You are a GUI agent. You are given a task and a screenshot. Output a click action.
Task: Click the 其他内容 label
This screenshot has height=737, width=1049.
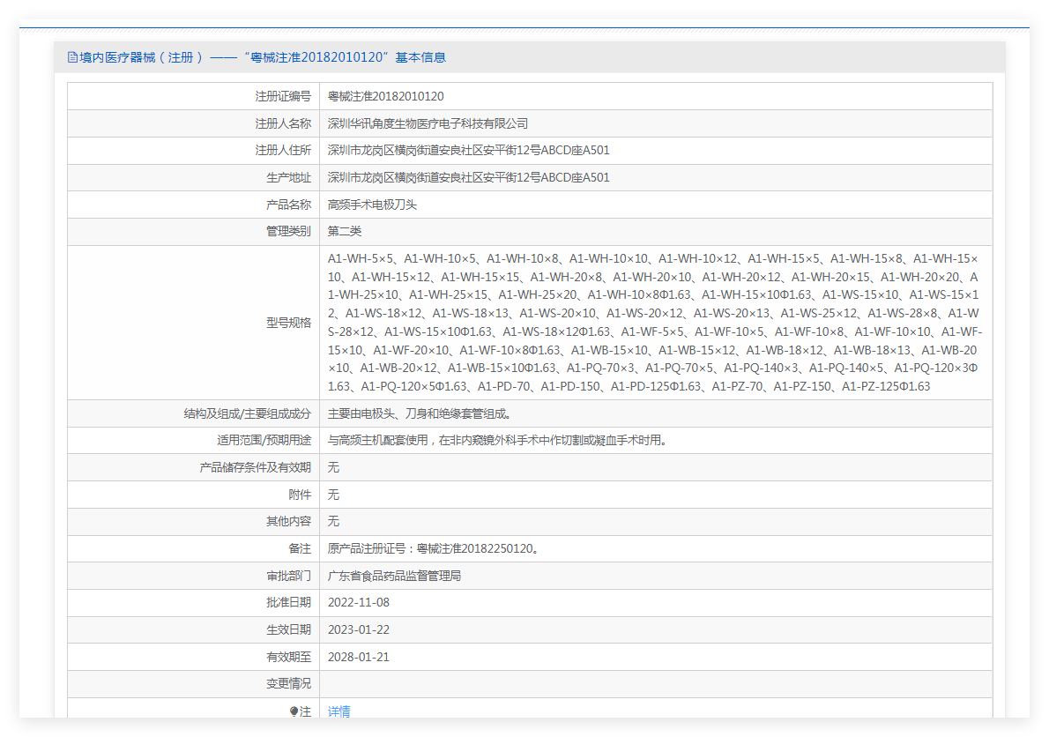(288, 522)
